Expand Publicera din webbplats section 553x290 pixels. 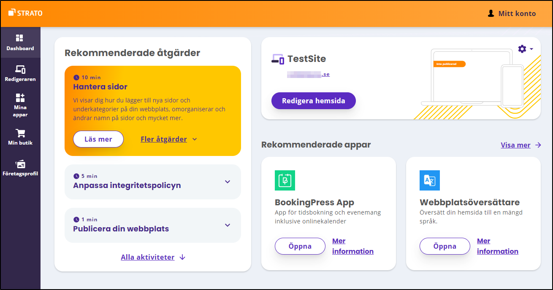(x=228, y=225)
